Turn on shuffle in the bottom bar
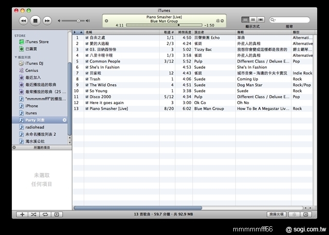Viewport: 329px width, 235px height. click(33, 214)
